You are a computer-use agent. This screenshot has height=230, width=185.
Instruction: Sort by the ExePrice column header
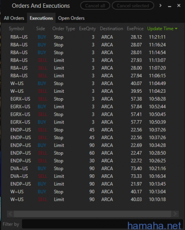[x=135, y=29]
